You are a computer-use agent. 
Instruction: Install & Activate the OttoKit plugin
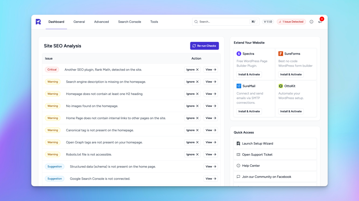[291, 111]
